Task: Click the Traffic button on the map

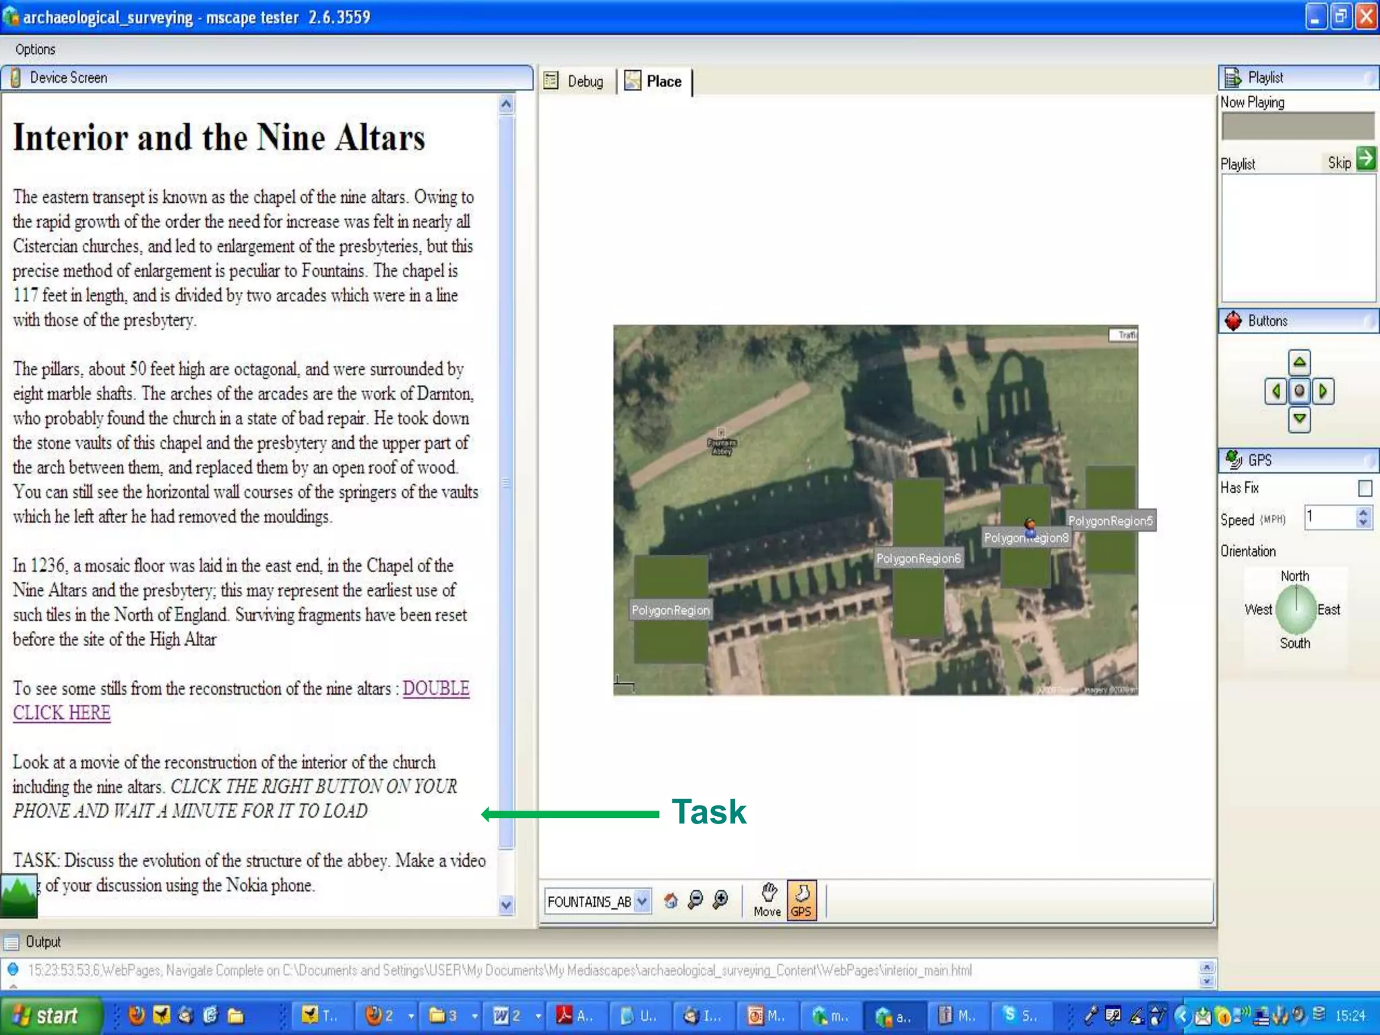Action: (1124, 335)
